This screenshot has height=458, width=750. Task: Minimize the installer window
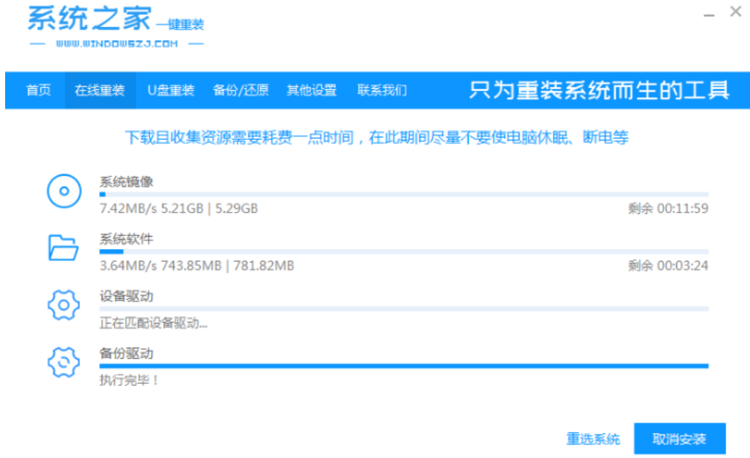pos(709,15)
